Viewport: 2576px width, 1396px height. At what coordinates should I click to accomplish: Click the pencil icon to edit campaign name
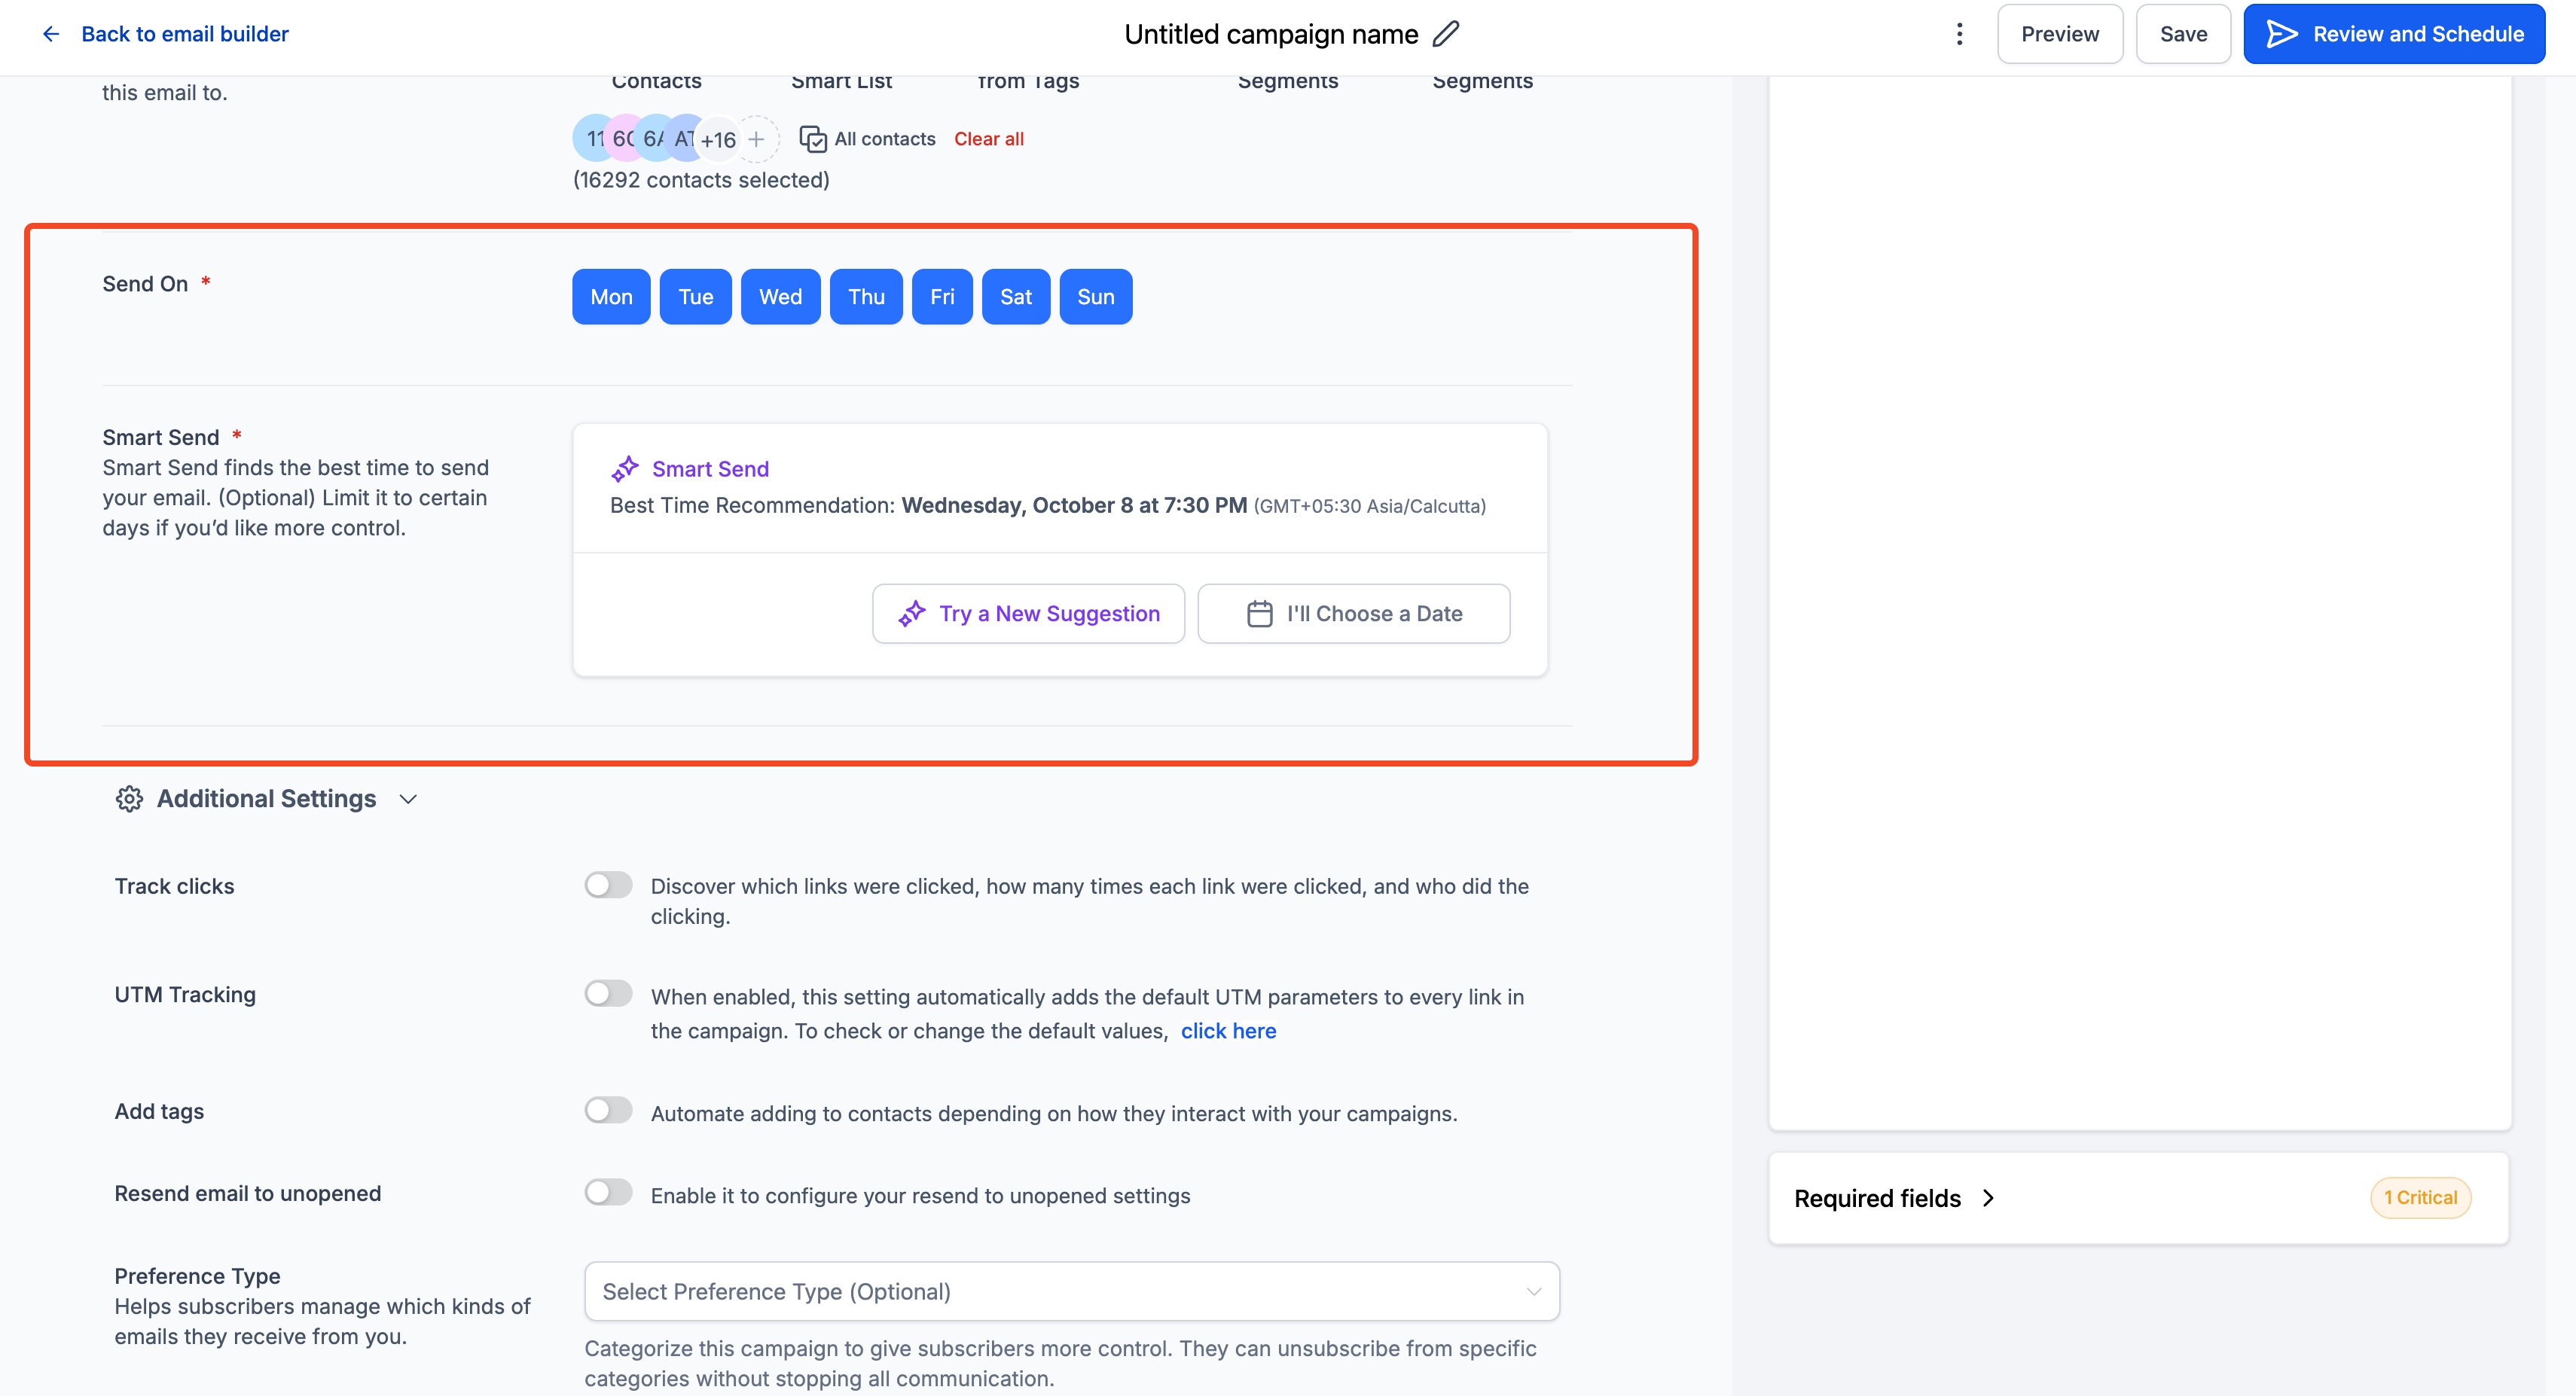1446,34
